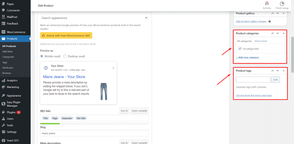Image resolution: width=294 pixels, height=144 pixels.
Task: Click the Plugins update count badge
Action: click(19, 112)
